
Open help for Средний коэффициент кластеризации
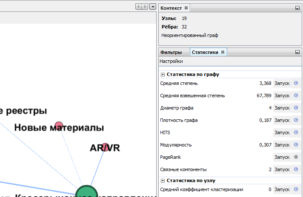(296, 189)
